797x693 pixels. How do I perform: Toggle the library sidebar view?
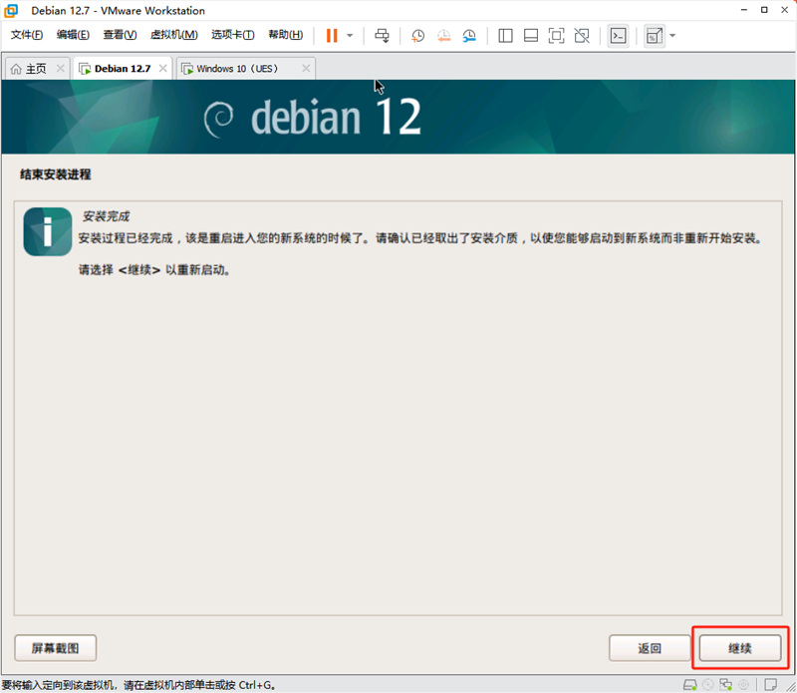(x=505, y=36)
